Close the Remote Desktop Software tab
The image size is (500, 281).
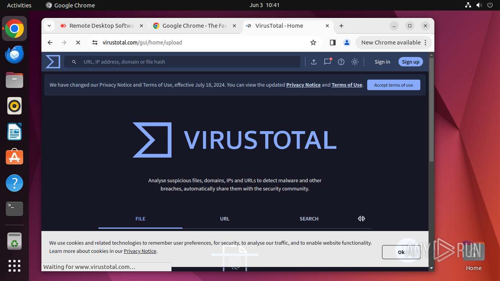141,26
